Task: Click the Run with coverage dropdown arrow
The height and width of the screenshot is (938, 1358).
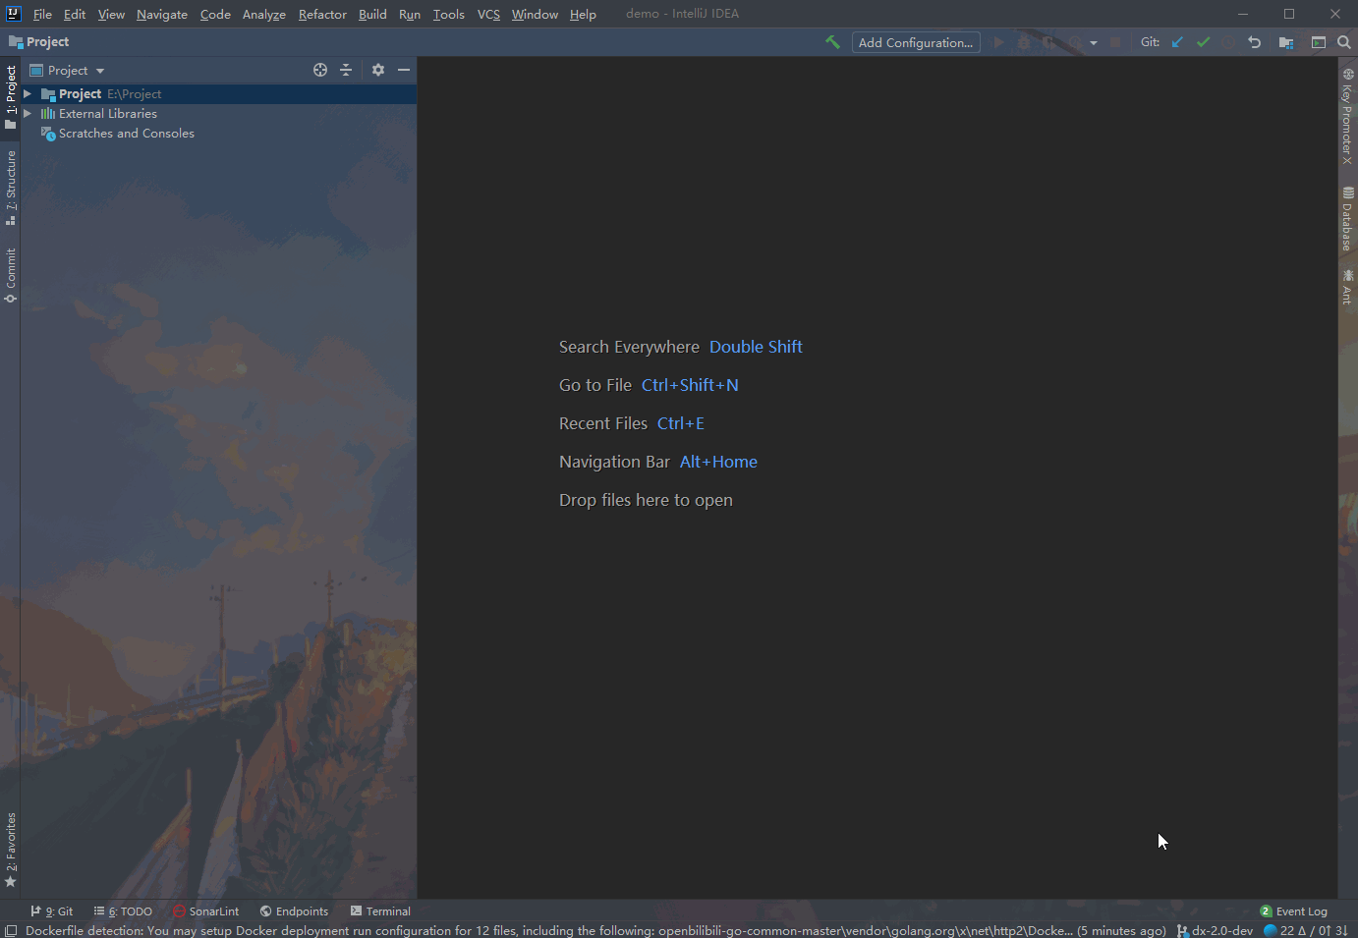Action: tap(1094, 42)
